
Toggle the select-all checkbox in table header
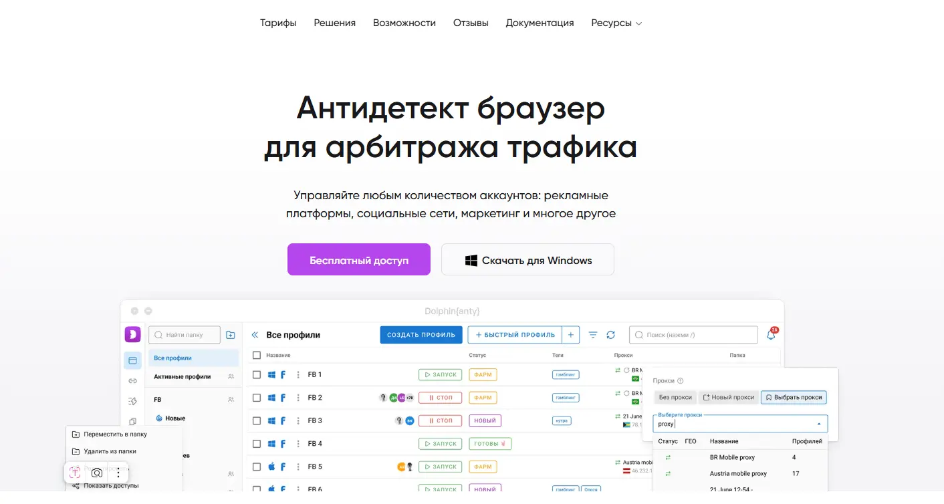tap(257, 355)
